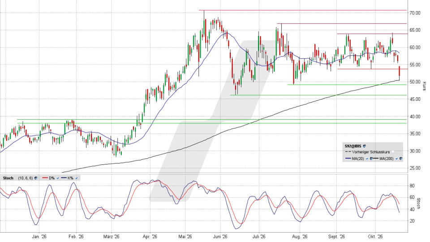430x242 pixels.
Task: Click the März '26 date label
Action: click(112, 237)
